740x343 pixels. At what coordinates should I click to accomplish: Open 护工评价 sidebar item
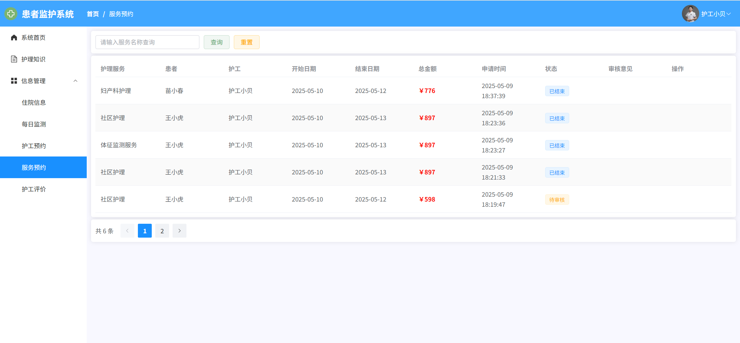click(34, 189)
